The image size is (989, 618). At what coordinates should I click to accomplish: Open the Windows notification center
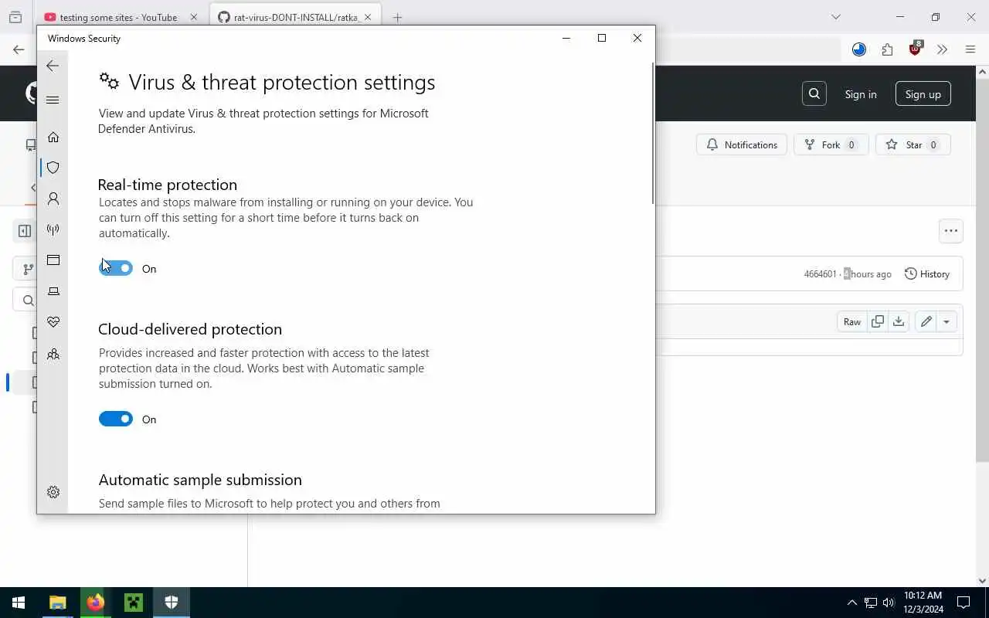(964, 603)
